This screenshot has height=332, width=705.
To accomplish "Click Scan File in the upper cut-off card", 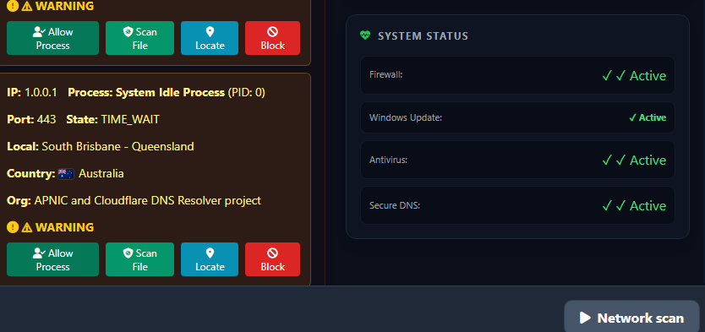I will [139, 38].
